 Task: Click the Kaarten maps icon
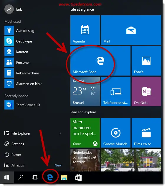(9, 52)
